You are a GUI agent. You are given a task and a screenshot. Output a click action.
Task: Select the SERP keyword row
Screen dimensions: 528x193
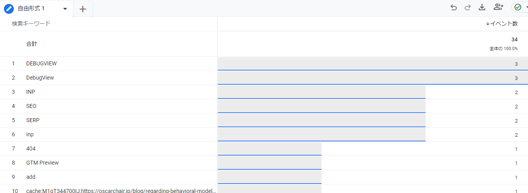coord(33,121)
